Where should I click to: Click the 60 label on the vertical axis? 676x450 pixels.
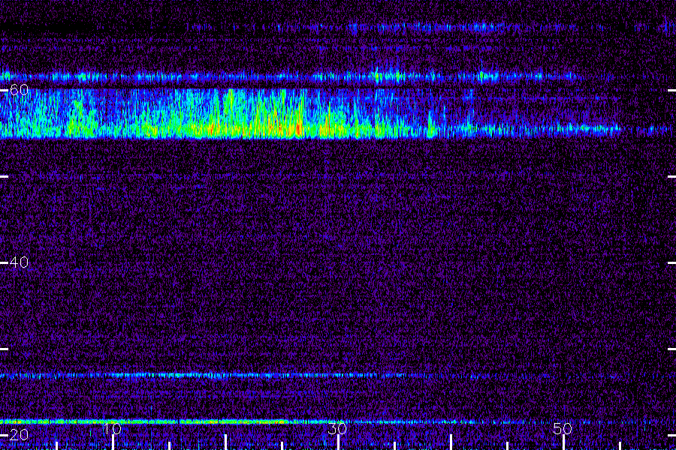coord(19,90)
